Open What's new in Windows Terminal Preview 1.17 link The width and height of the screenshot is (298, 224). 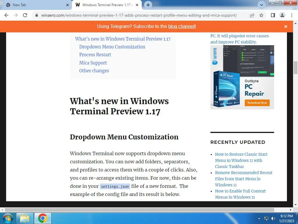(123, 39)
